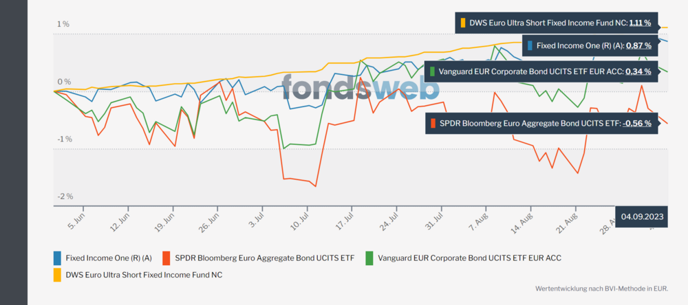Click the fondsweb watermark logo
688x305 pixels.
[x=360, y=87]
